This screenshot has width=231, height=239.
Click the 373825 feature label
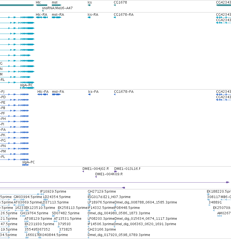click(x=66, y=230)
